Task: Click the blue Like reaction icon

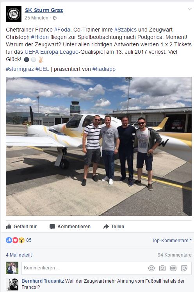Action: 9,240
